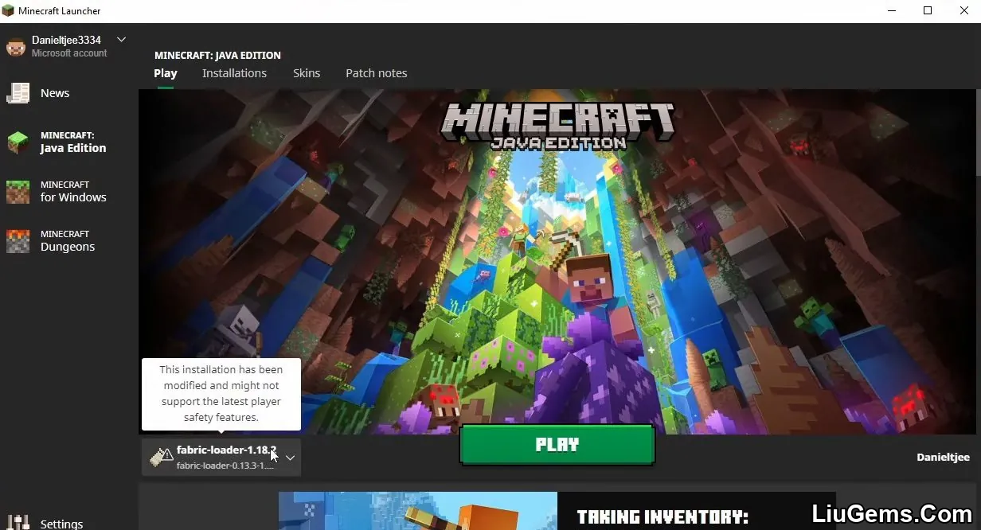Click the Danieltjee3334 username
This screenshot has width=981, height=530.
tap(66, 40)
